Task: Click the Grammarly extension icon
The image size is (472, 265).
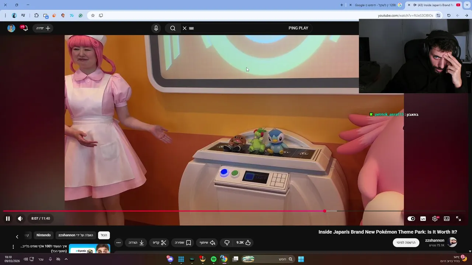Action: 80,15
